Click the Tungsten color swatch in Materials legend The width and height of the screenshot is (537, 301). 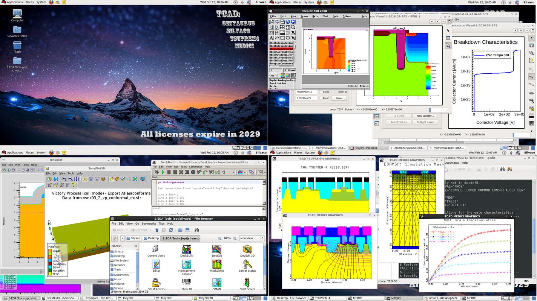(x=50, y=271)
